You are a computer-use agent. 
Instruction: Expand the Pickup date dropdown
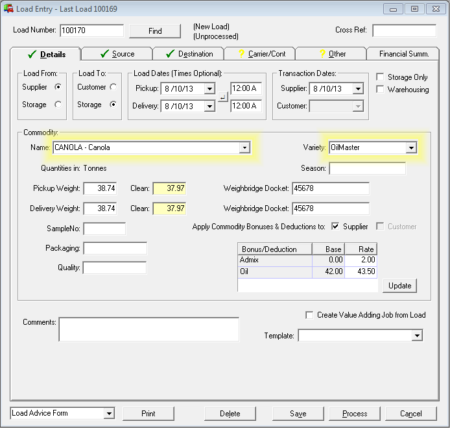[209, 88]
